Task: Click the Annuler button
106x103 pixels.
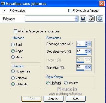Action: coord(53,99)
